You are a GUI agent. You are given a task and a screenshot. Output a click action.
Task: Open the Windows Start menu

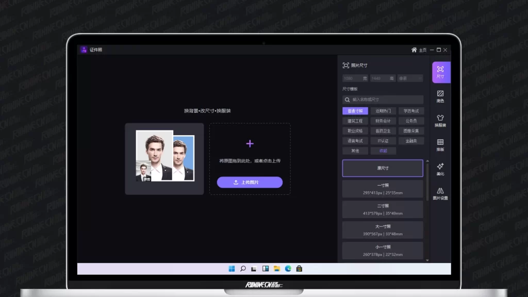(x=232, y=269)
